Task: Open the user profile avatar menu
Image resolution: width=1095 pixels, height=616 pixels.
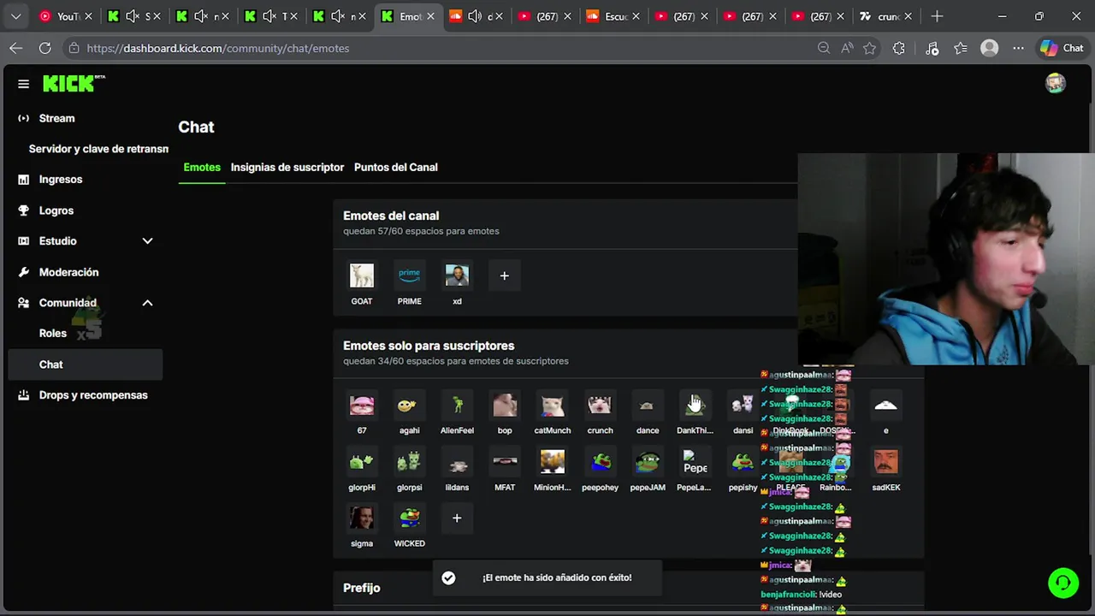Action: (1056, 83)
